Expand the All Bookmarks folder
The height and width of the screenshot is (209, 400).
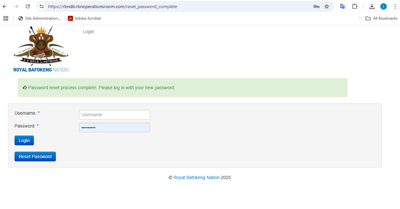click(x=381, y=18)
